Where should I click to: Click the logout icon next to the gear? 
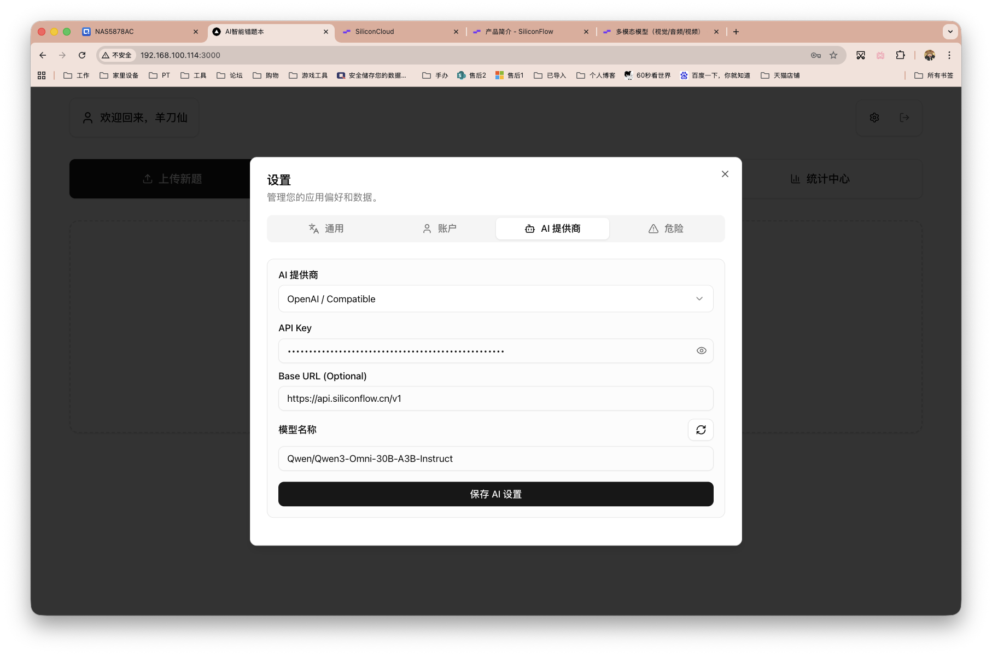coord(905,118)
